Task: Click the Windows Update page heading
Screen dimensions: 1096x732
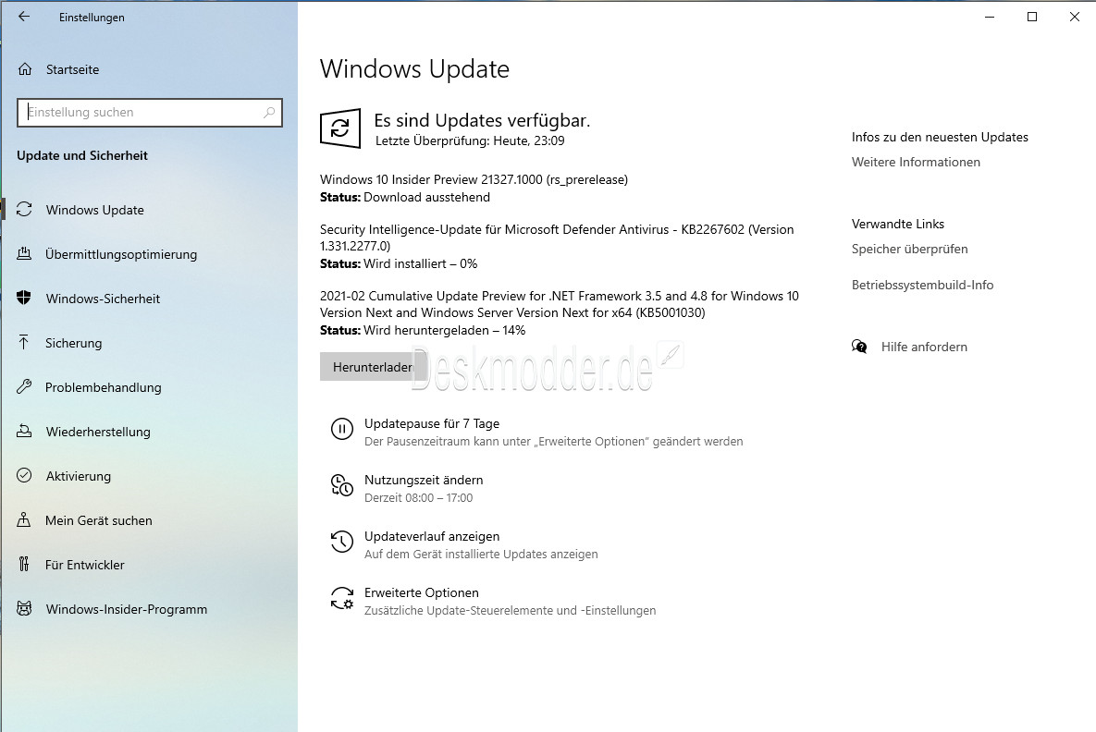Action: click(414, 69)
